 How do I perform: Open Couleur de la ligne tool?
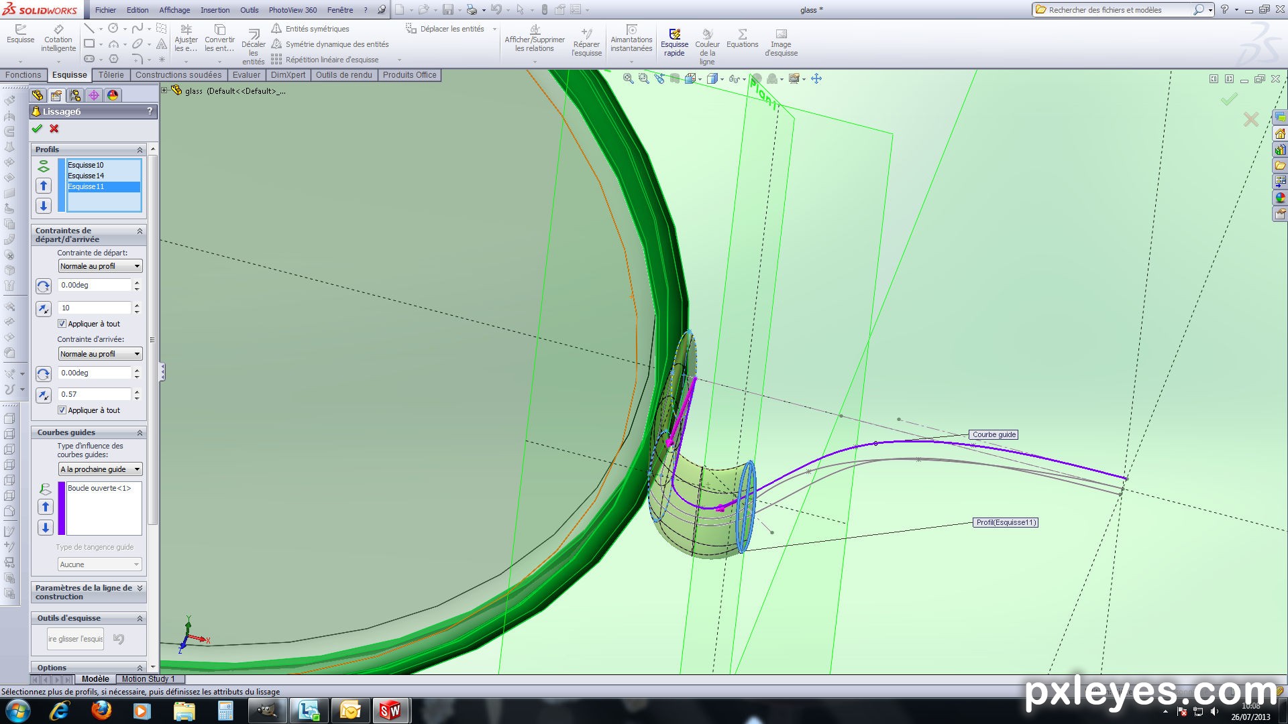pos(707,47)
